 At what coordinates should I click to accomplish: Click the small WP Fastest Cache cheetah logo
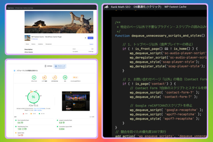coord(27,38)
